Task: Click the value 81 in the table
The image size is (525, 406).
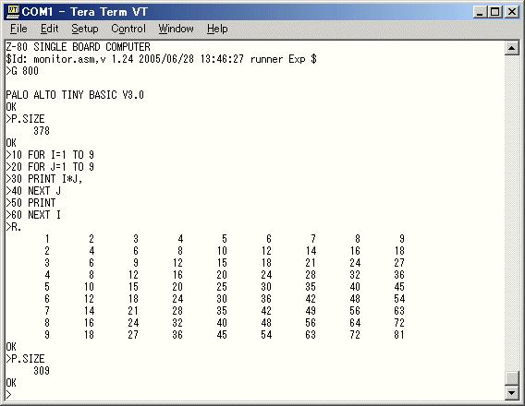Action: coord(399,335)
